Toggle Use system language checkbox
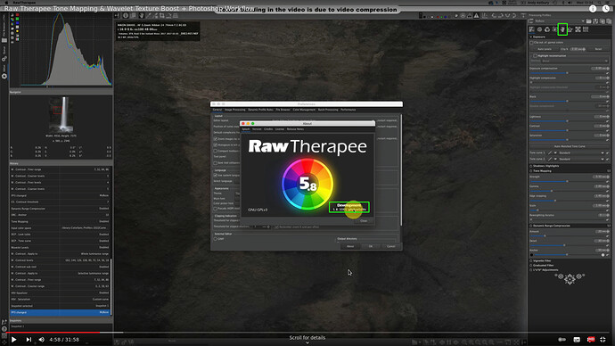The width and height of the screenshot is (615, 346). tap(216, 176)
